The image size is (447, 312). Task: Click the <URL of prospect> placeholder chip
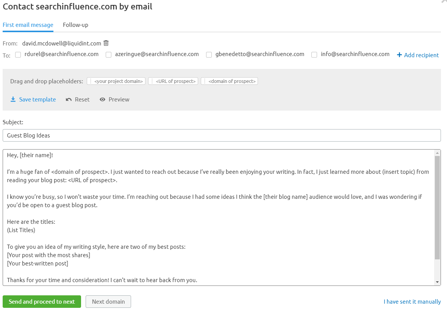173,81
